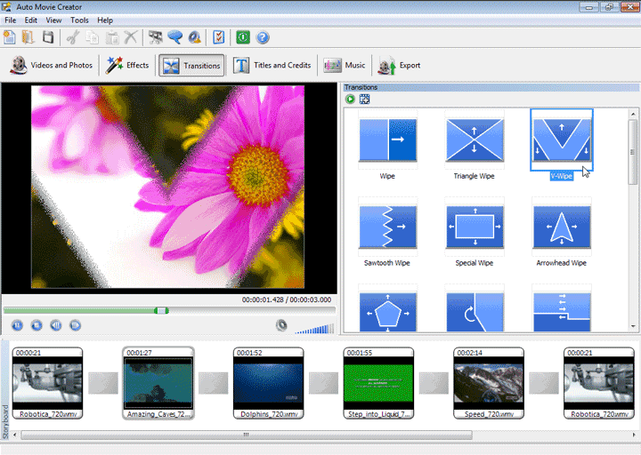Screen dimensions: 641x455
Task: Click the New Project toolbar icon
Action: click(x=10, y=37)
